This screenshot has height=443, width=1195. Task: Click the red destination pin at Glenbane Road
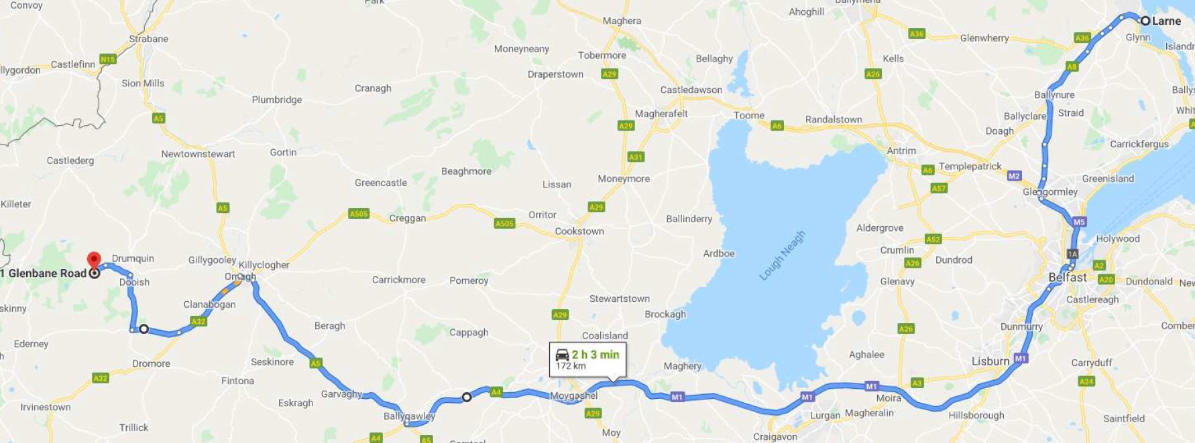tap(95, 260)
